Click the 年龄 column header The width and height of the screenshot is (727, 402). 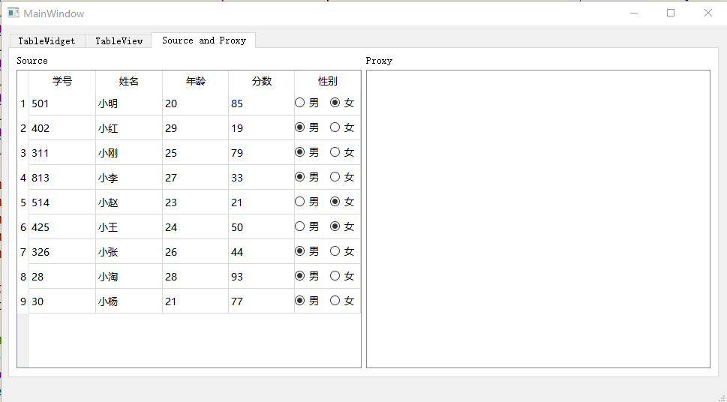pos(195,81)
